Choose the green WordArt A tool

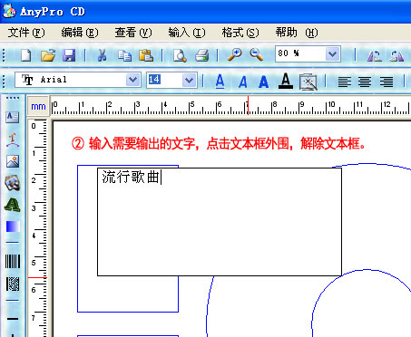(13, 205)
